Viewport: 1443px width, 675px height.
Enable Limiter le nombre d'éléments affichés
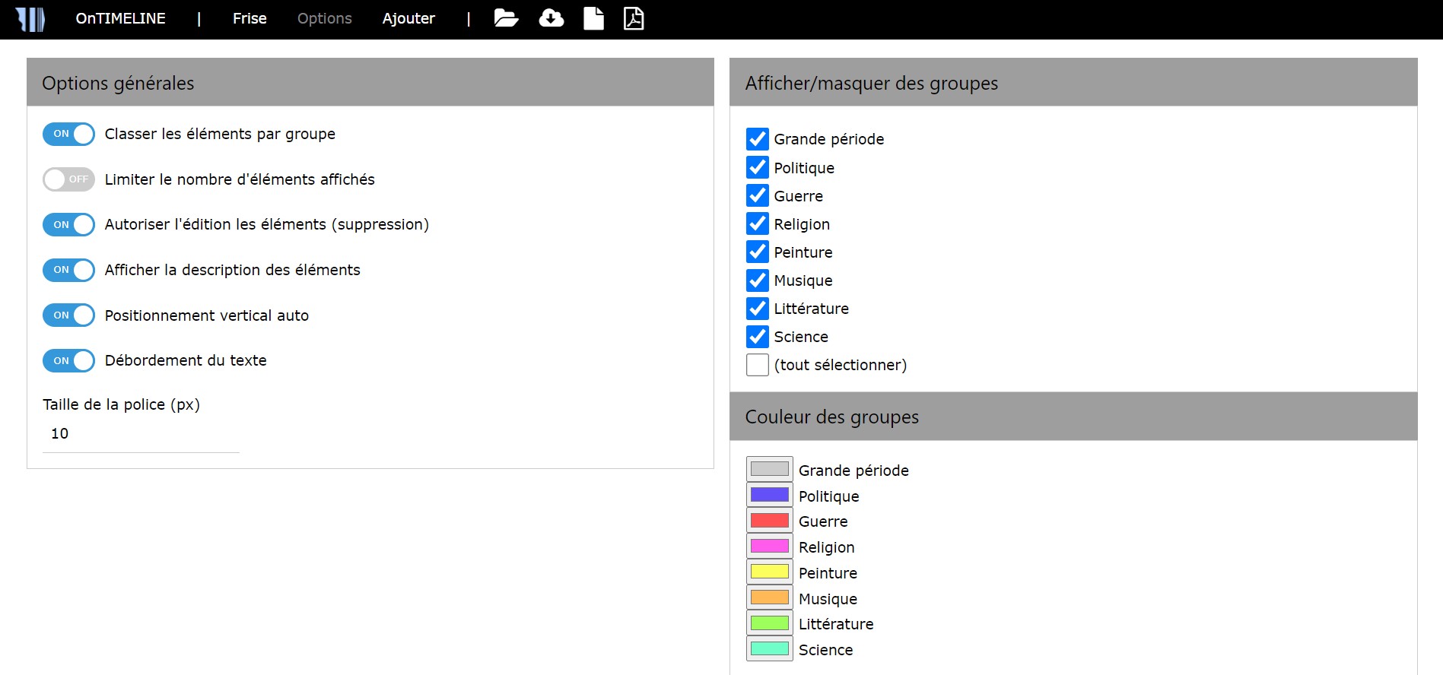(x=68, y=179)
